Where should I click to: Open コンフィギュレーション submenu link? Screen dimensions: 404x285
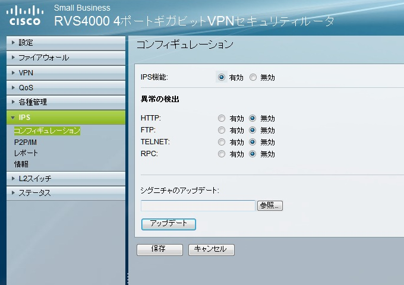point(47,131)
